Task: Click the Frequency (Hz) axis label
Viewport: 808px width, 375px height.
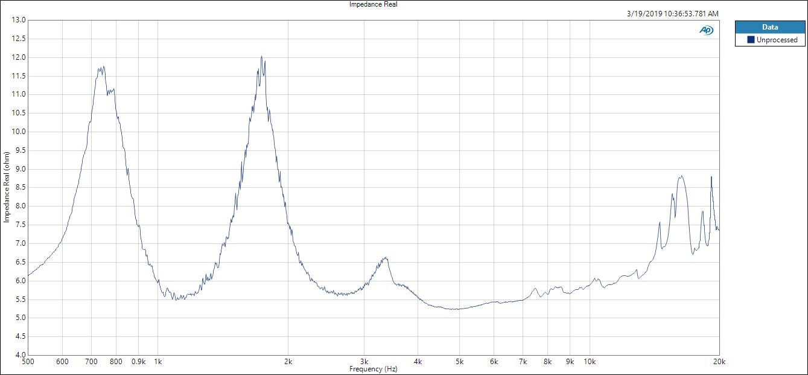Action: 374,369
